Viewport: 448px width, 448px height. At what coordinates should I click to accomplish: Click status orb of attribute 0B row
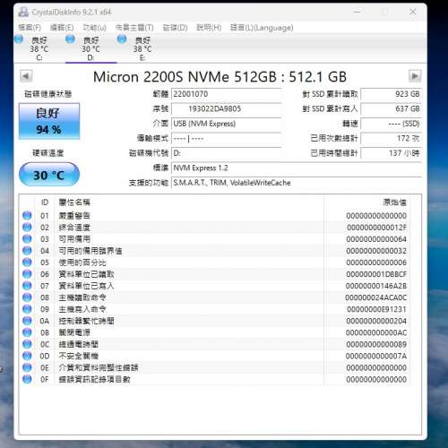(27, 332)
